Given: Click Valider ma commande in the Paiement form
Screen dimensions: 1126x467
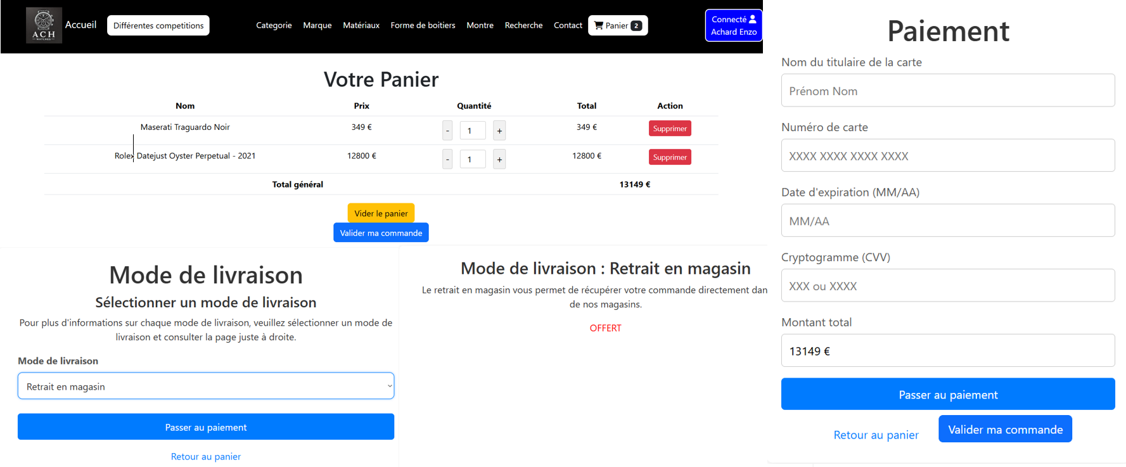Looking at the screenshot, I should (x=1005, y=429).
